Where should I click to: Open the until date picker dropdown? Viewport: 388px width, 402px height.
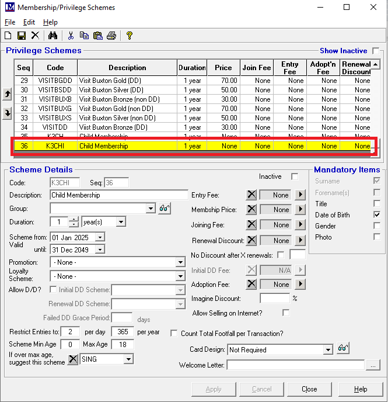point(100,249)
